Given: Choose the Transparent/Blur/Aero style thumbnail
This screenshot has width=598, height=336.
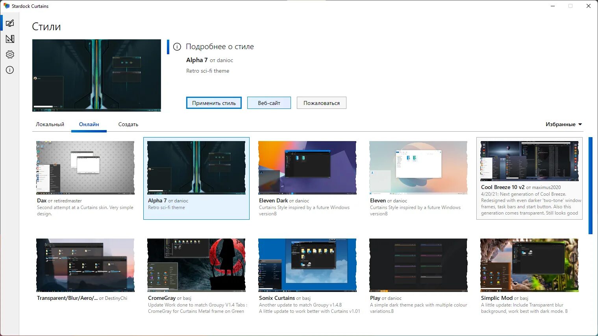Looking at the screenshot, I should click(x=85, y=265).
